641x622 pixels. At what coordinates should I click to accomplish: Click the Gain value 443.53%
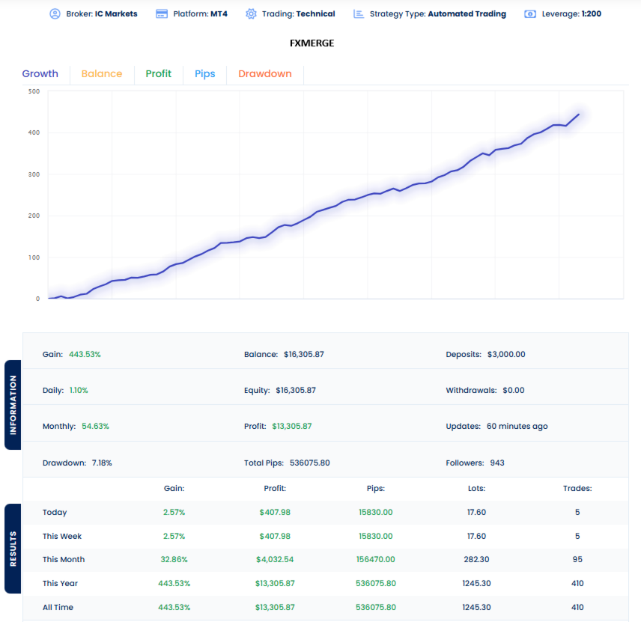(x=85, y=353)
